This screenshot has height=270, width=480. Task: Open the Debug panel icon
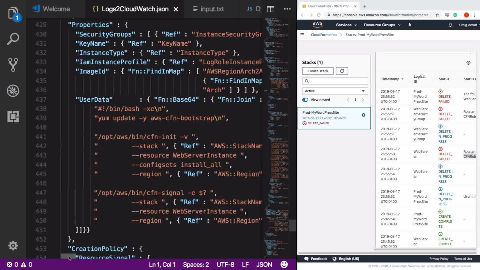click(13, 90)
